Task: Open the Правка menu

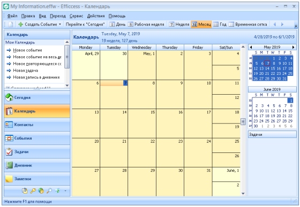Action: [28, 16]
